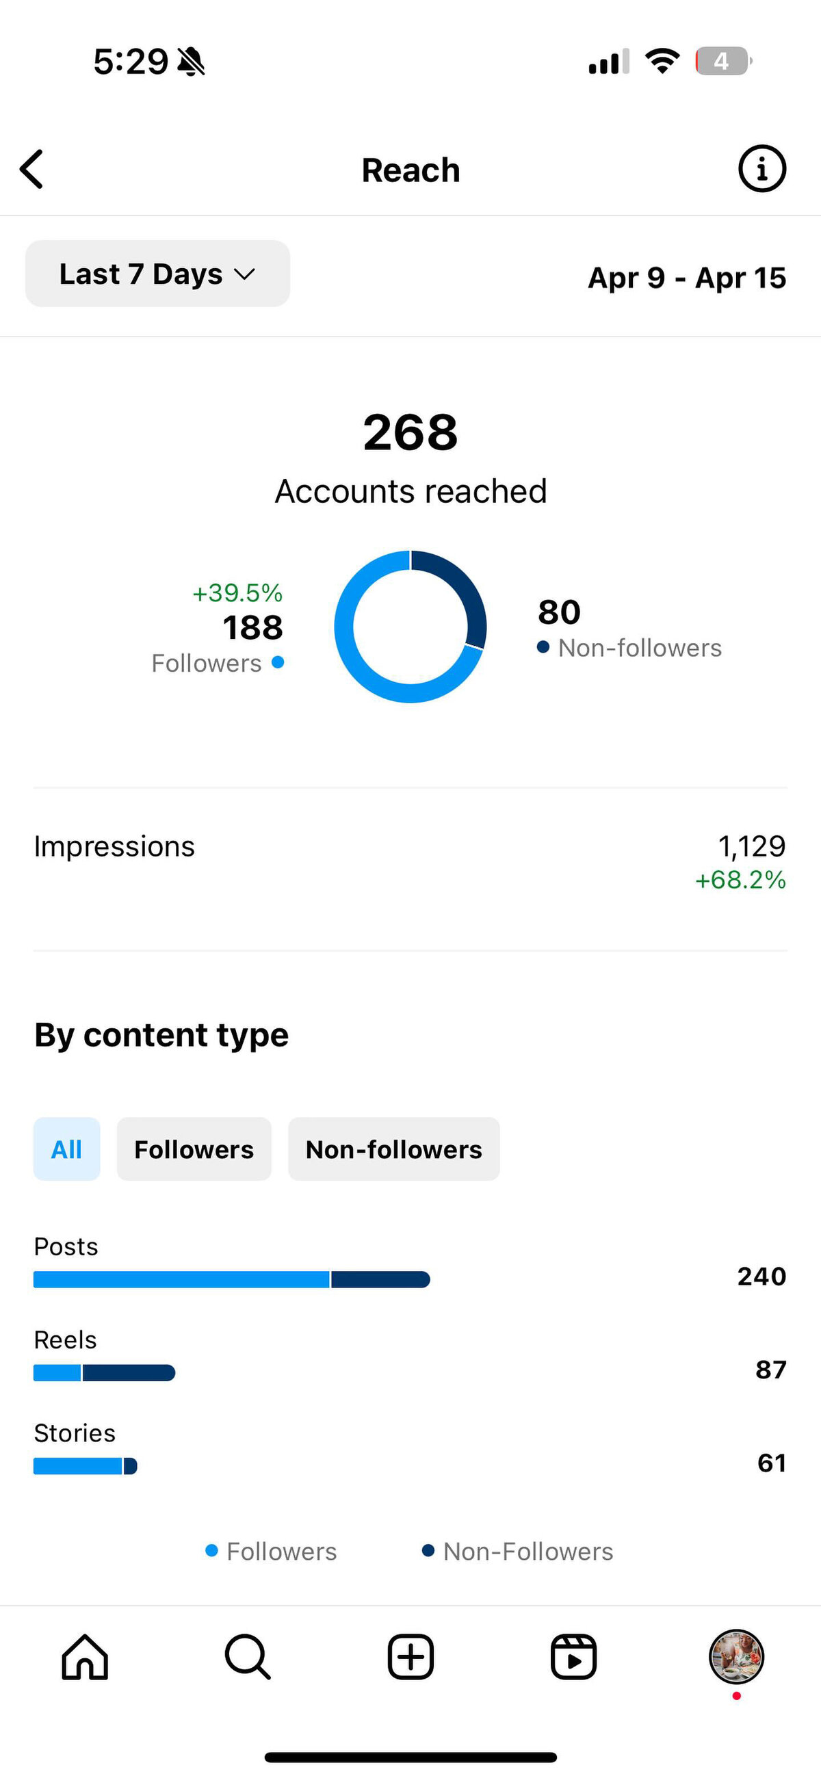Viewport: 821px width, 1778px height.
Task: Open the profile picture tab
Action: point(736,1656)
